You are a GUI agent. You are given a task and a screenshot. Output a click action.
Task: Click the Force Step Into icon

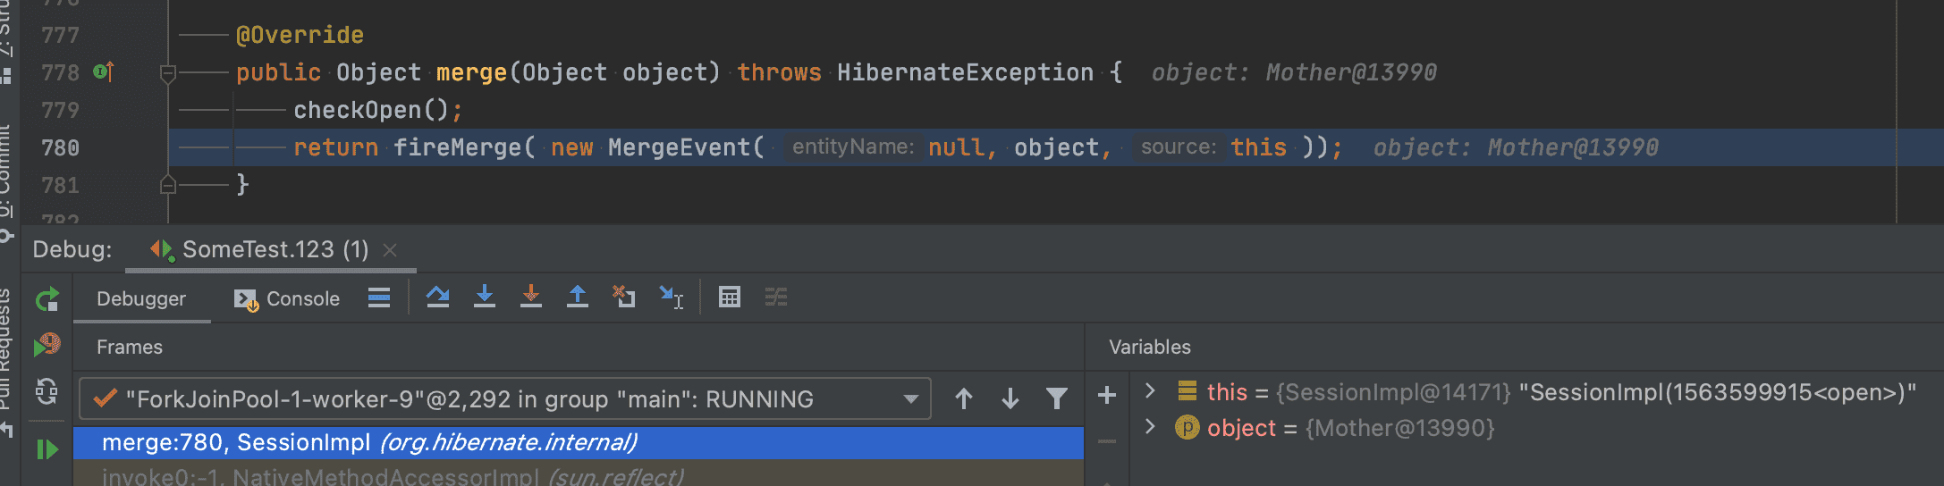(531, 297)
